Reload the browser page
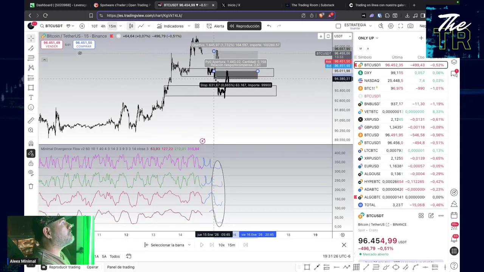 click(45, 15)
